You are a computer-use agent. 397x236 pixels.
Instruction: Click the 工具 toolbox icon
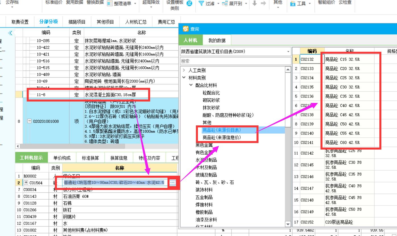tap(293, 3)
